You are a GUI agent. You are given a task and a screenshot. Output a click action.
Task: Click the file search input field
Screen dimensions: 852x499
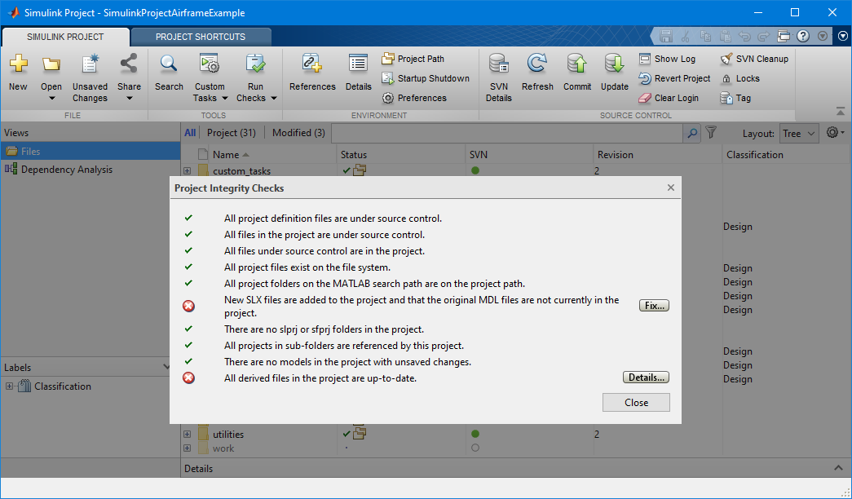tap(507, 133)
